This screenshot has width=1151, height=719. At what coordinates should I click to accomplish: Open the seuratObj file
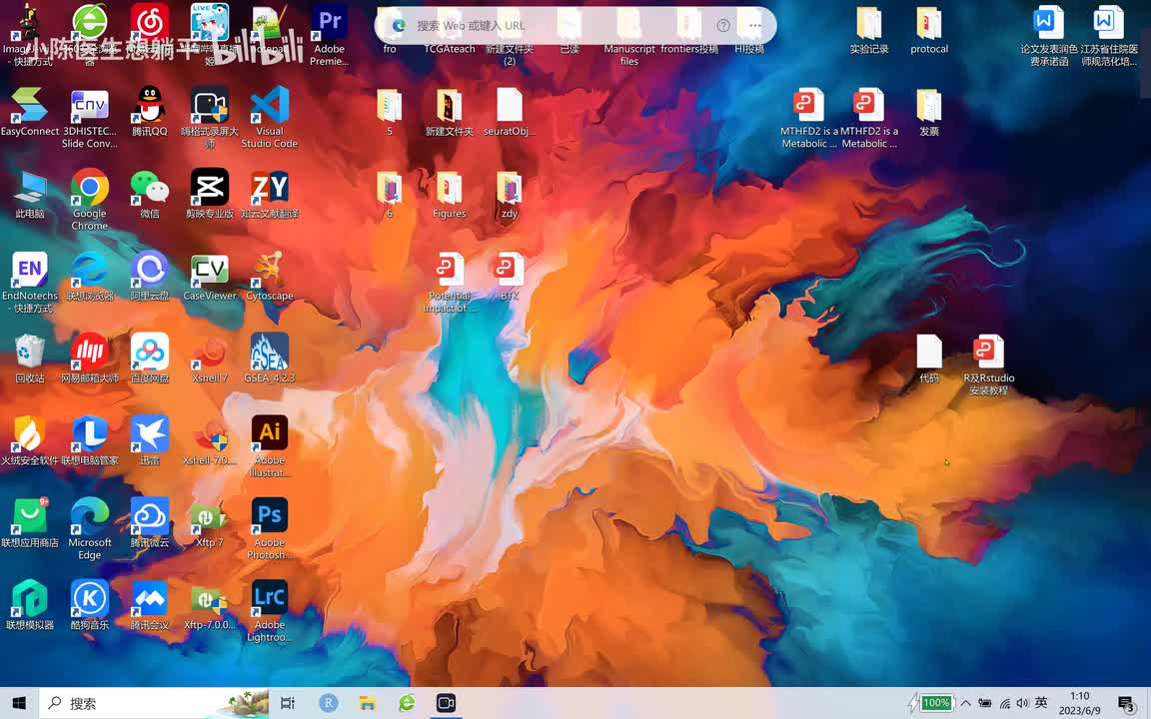(510, 112)
